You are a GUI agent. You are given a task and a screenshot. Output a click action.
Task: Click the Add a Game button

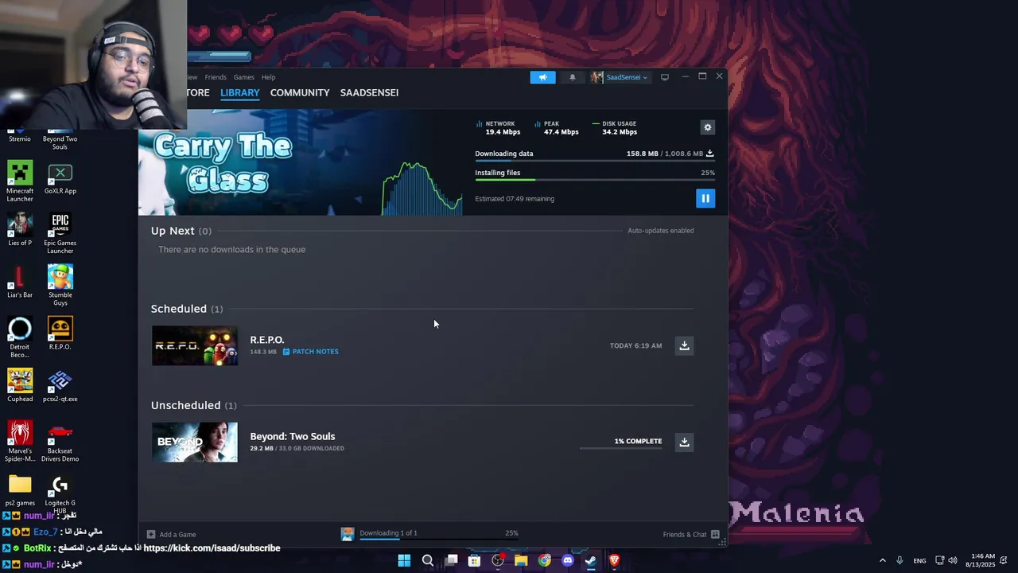coord(171,534)
